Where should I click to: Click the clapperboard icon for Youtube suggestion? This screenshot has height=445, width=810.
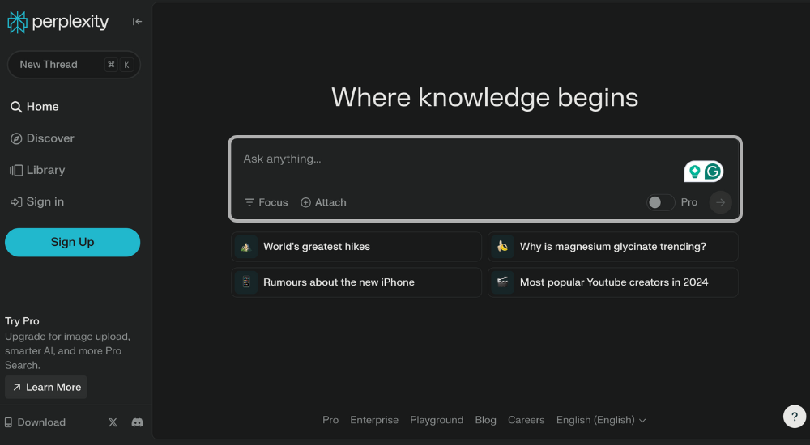[x=502, y=282]
